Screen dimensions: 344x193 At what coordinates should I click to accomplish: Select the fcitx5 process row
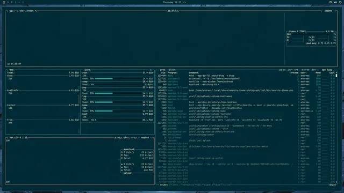coord(246,108)
